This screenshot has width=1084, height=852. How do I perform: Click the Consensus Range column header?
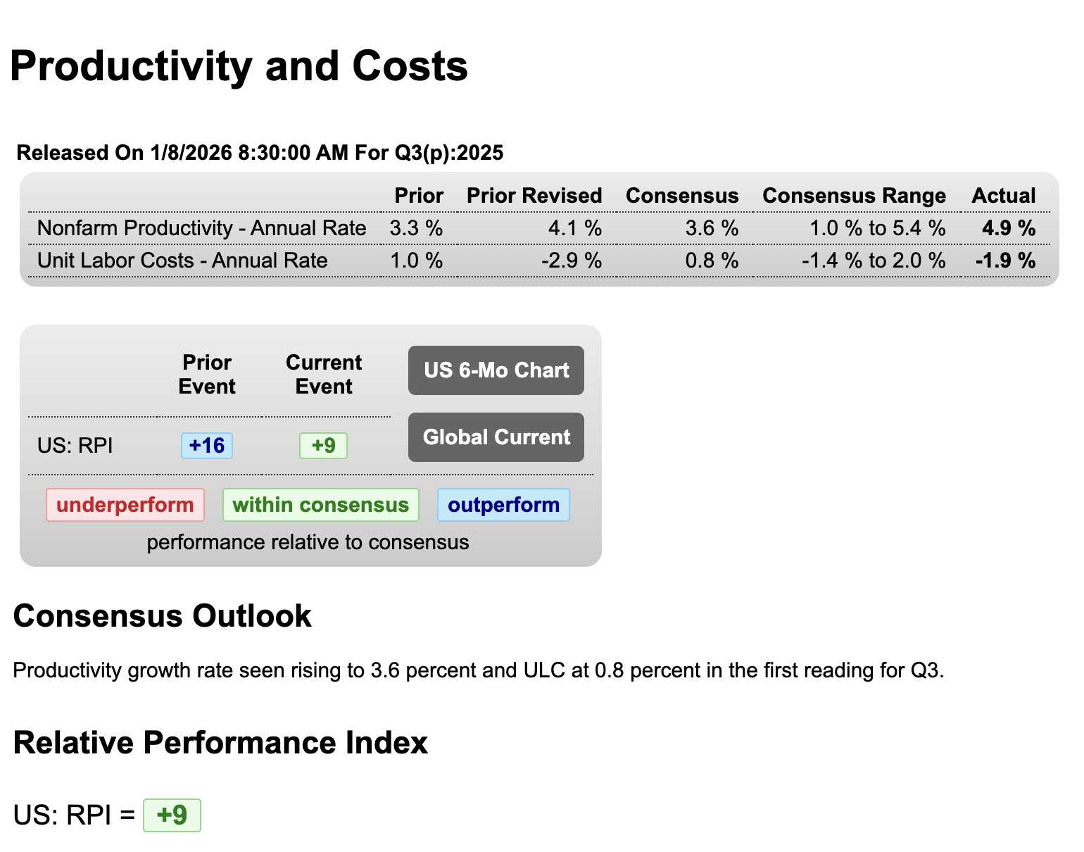(854, 196)
